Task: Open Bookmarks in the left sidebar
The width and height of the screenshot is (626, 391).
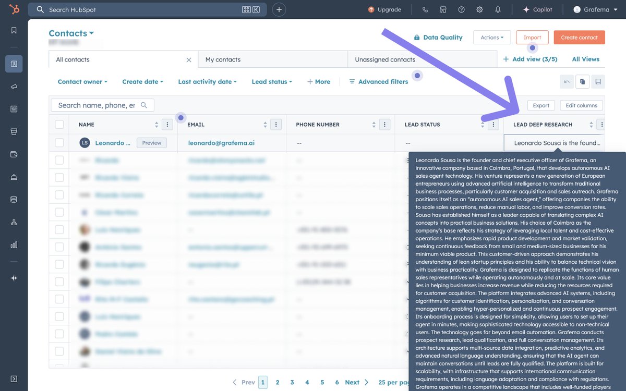Action: (x=14, y=30)
